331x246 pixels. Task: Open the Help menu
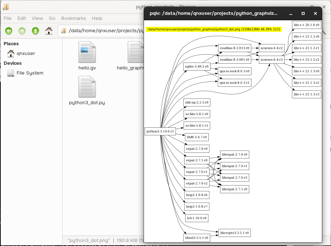tap(97, 18)
